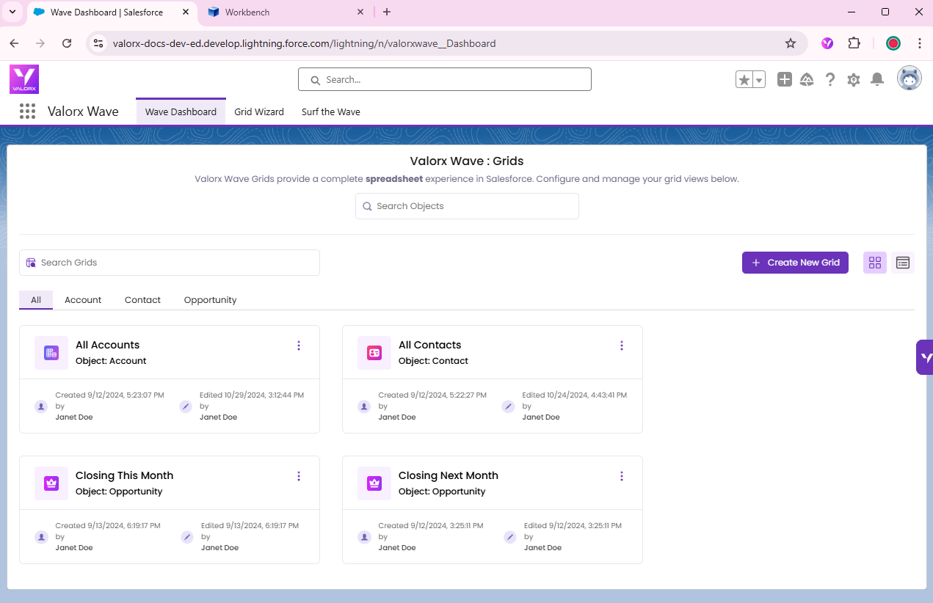Open the All Contacts grid
This screenshot has width=933, height=603.
pyautogui.click(x=429, y=345)
